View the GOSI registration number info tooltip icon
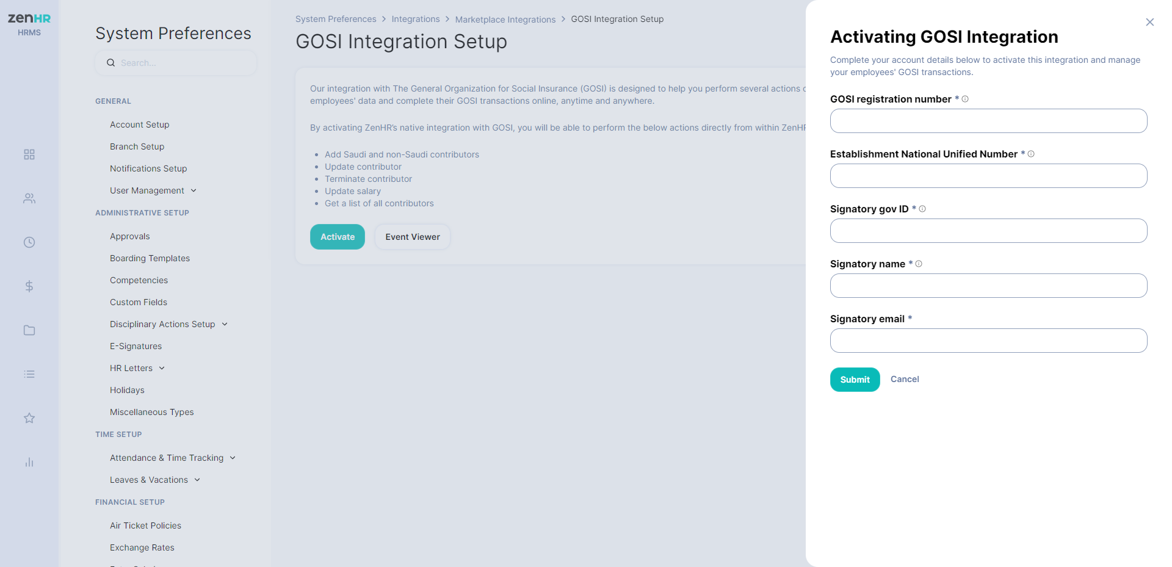Viewport: 1172px width, 567px height. coord(965,98)
